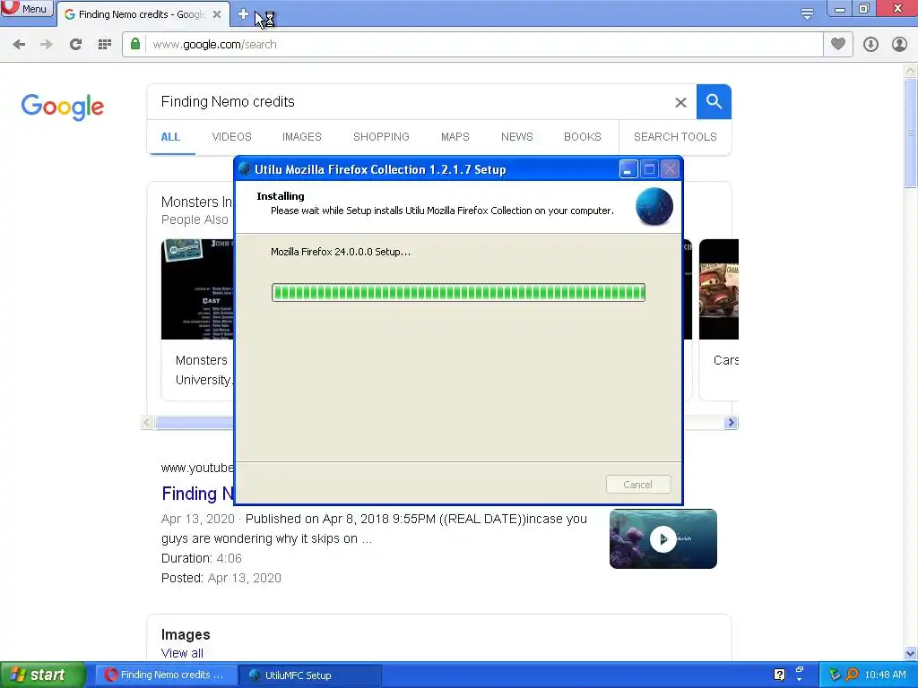The height and width of the screenshot is (688, 918).
Task: Click the carousel scroll left arrow
Action: tap(147, 423)
